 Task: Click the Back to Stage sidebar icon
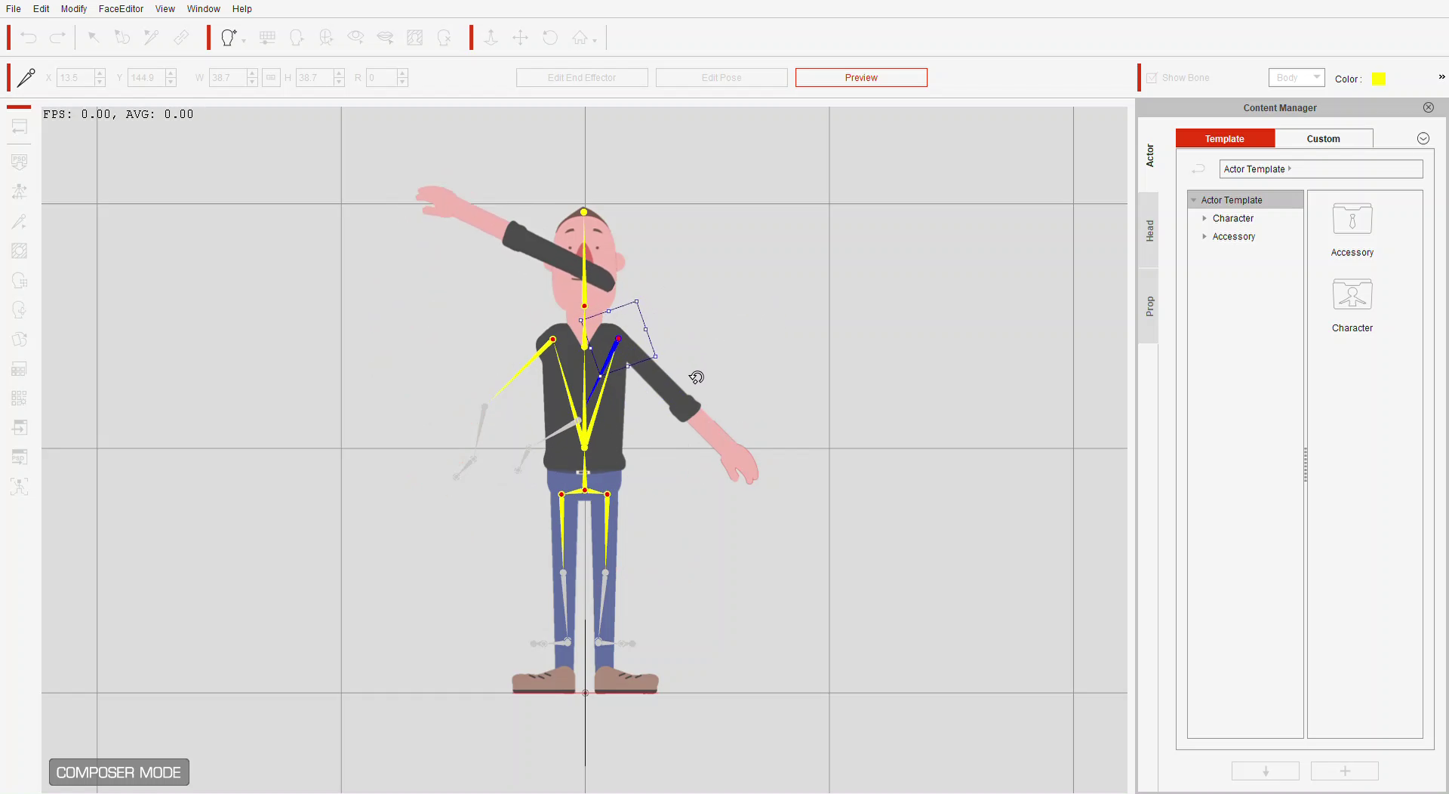pos(20,127)
